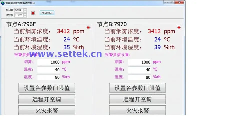240x135 pixels.
Task: Click node B 当前烟雾浓度 label
Action: [x=123, y=31]
